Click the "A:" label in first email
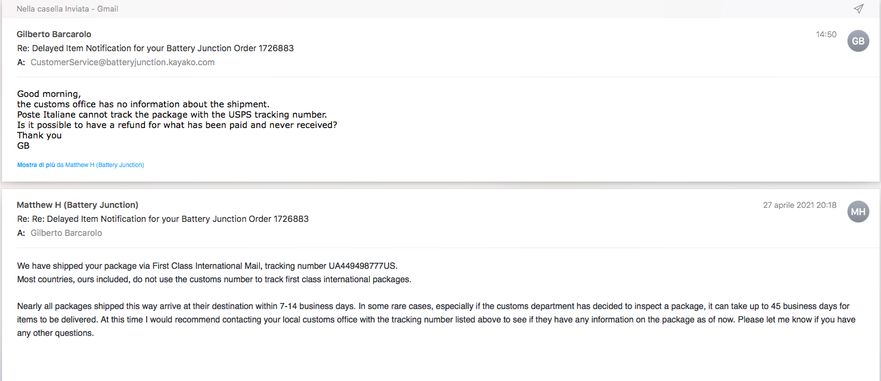Image resolution: width=881 pixels, height=381 pixels. coord(21,62)
